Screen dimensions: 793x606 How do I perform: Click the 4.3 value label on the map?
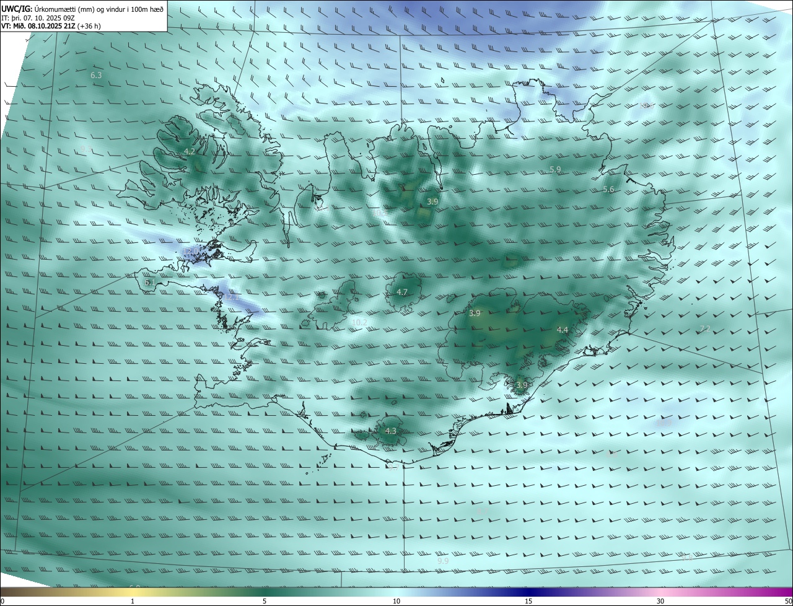coord(390,431)
